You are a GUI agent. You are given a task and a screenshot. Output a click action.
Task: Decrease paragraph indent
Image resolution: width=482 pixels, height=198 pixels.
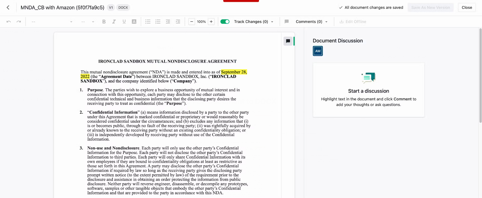[168, 22]
